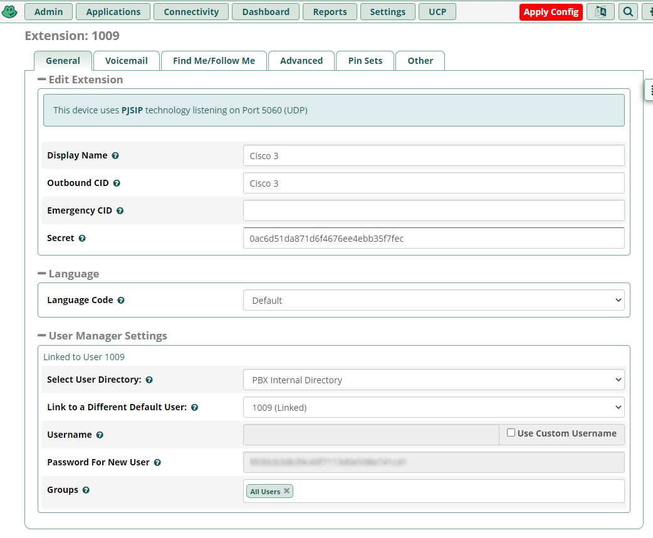The height and width of the screenshot is (538, 653).
Task: Click the red Apply Config button
Action: (x=551, y=12)
